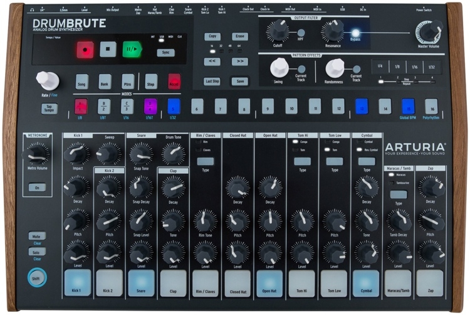
Task: Switch Tom Hi Type button
Action: (x=302, y=161)
